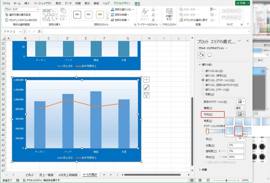Choose the Solid fill radio option
This screenshot has height=183, width=270.
click(x=203, y=75)
